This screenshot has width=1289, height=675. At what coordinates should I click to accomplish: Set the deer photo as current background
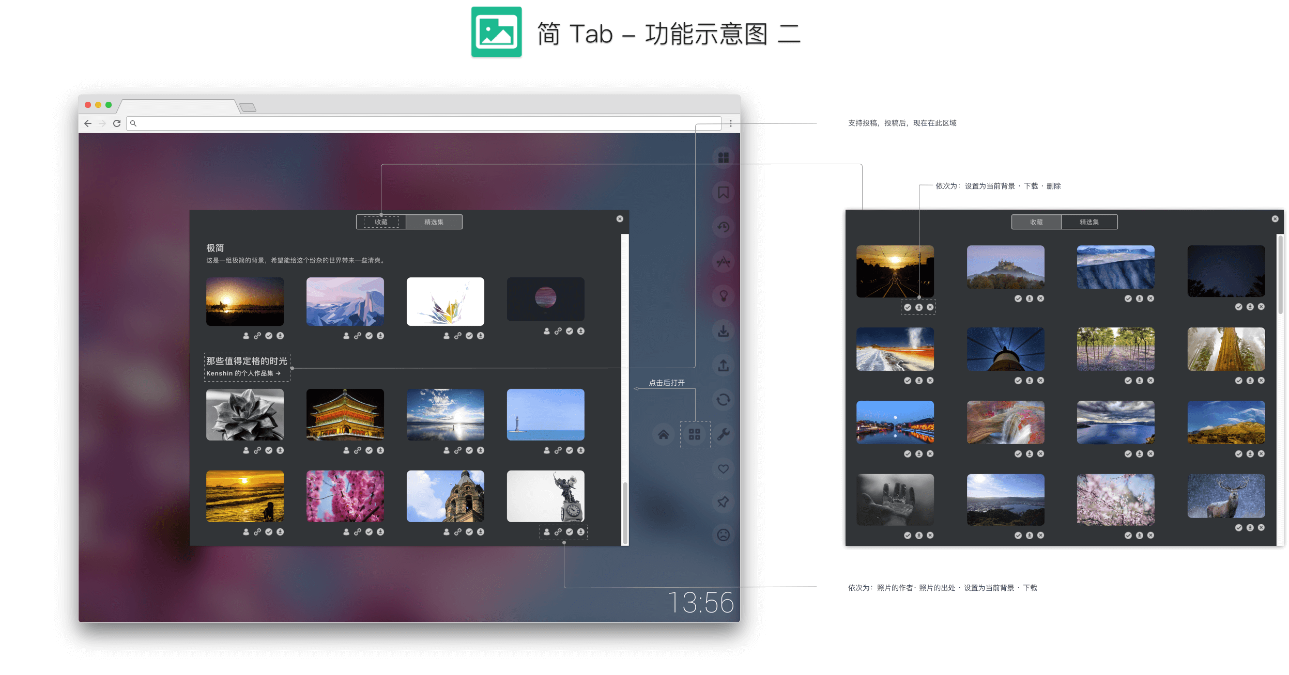point(1239,528)
